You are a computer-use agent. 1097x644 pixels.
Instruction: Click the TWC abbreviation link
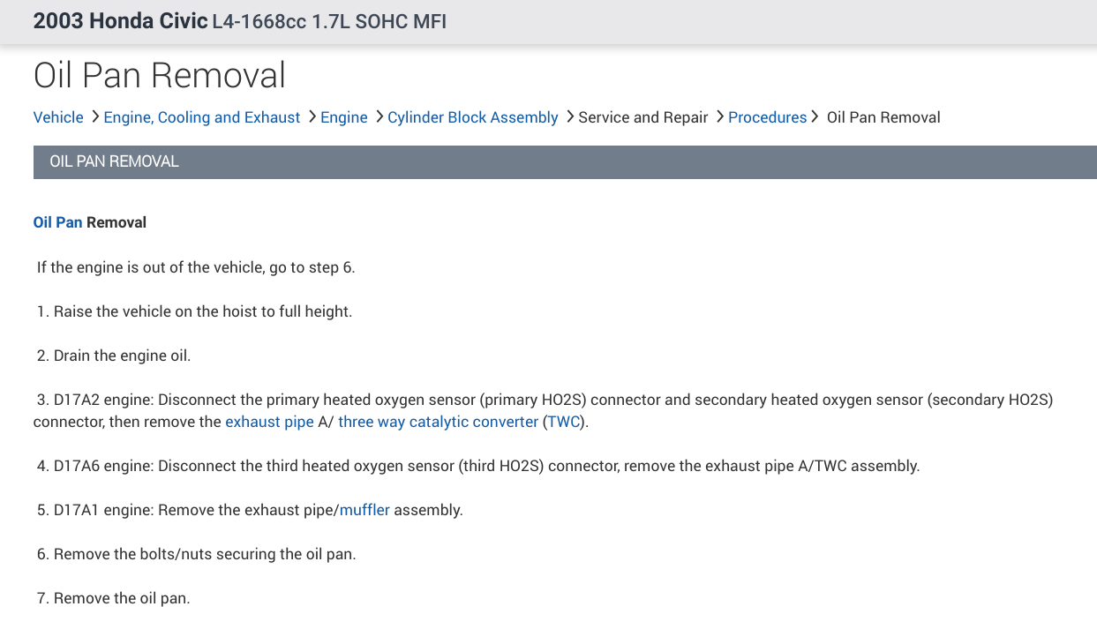564,422
